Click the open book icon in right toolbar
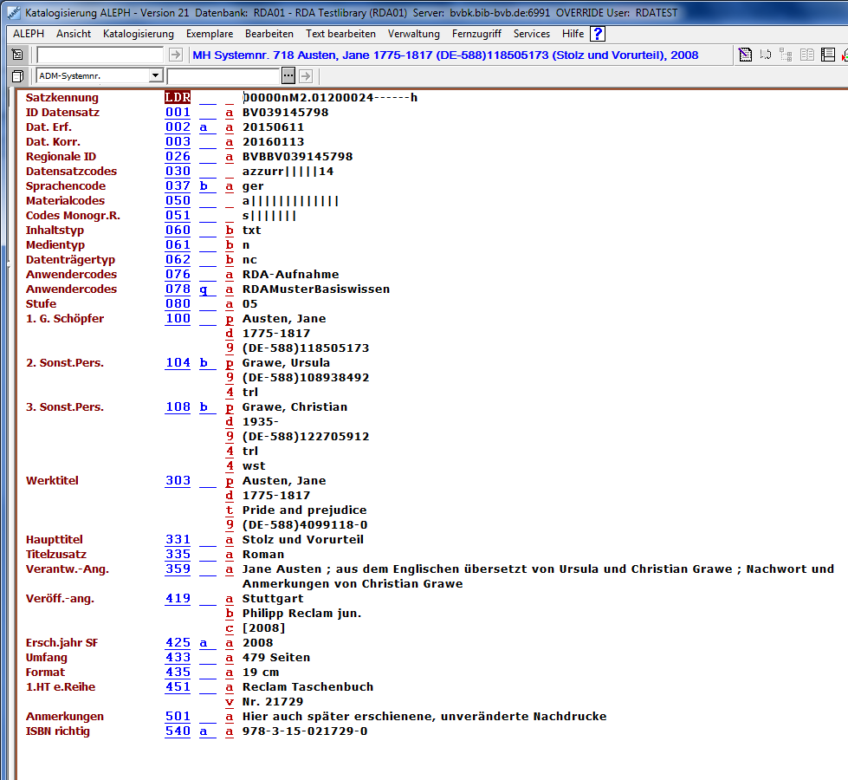 (807, 55)
